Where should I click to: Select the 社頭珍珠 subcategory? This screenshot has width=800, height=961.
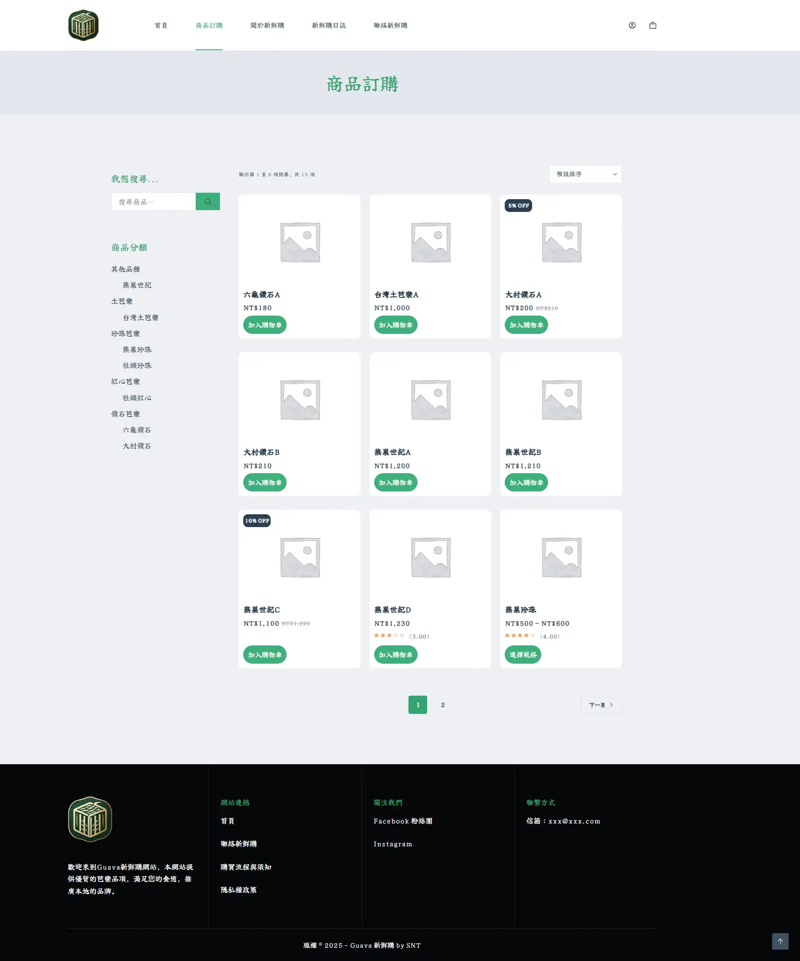pos(137,365)
